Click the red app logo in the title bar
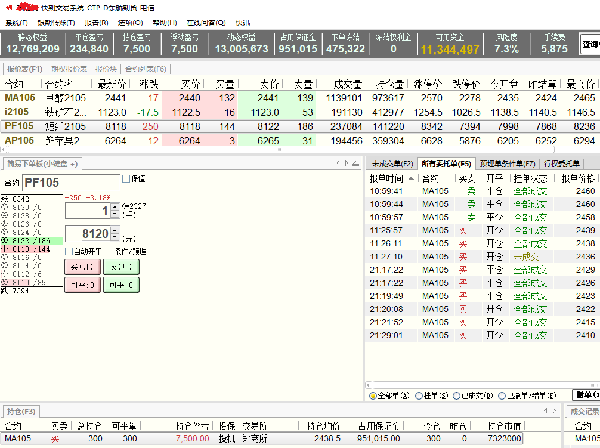Screen dimensions: 600x448 pyautogui.click(x=9, y=7)
